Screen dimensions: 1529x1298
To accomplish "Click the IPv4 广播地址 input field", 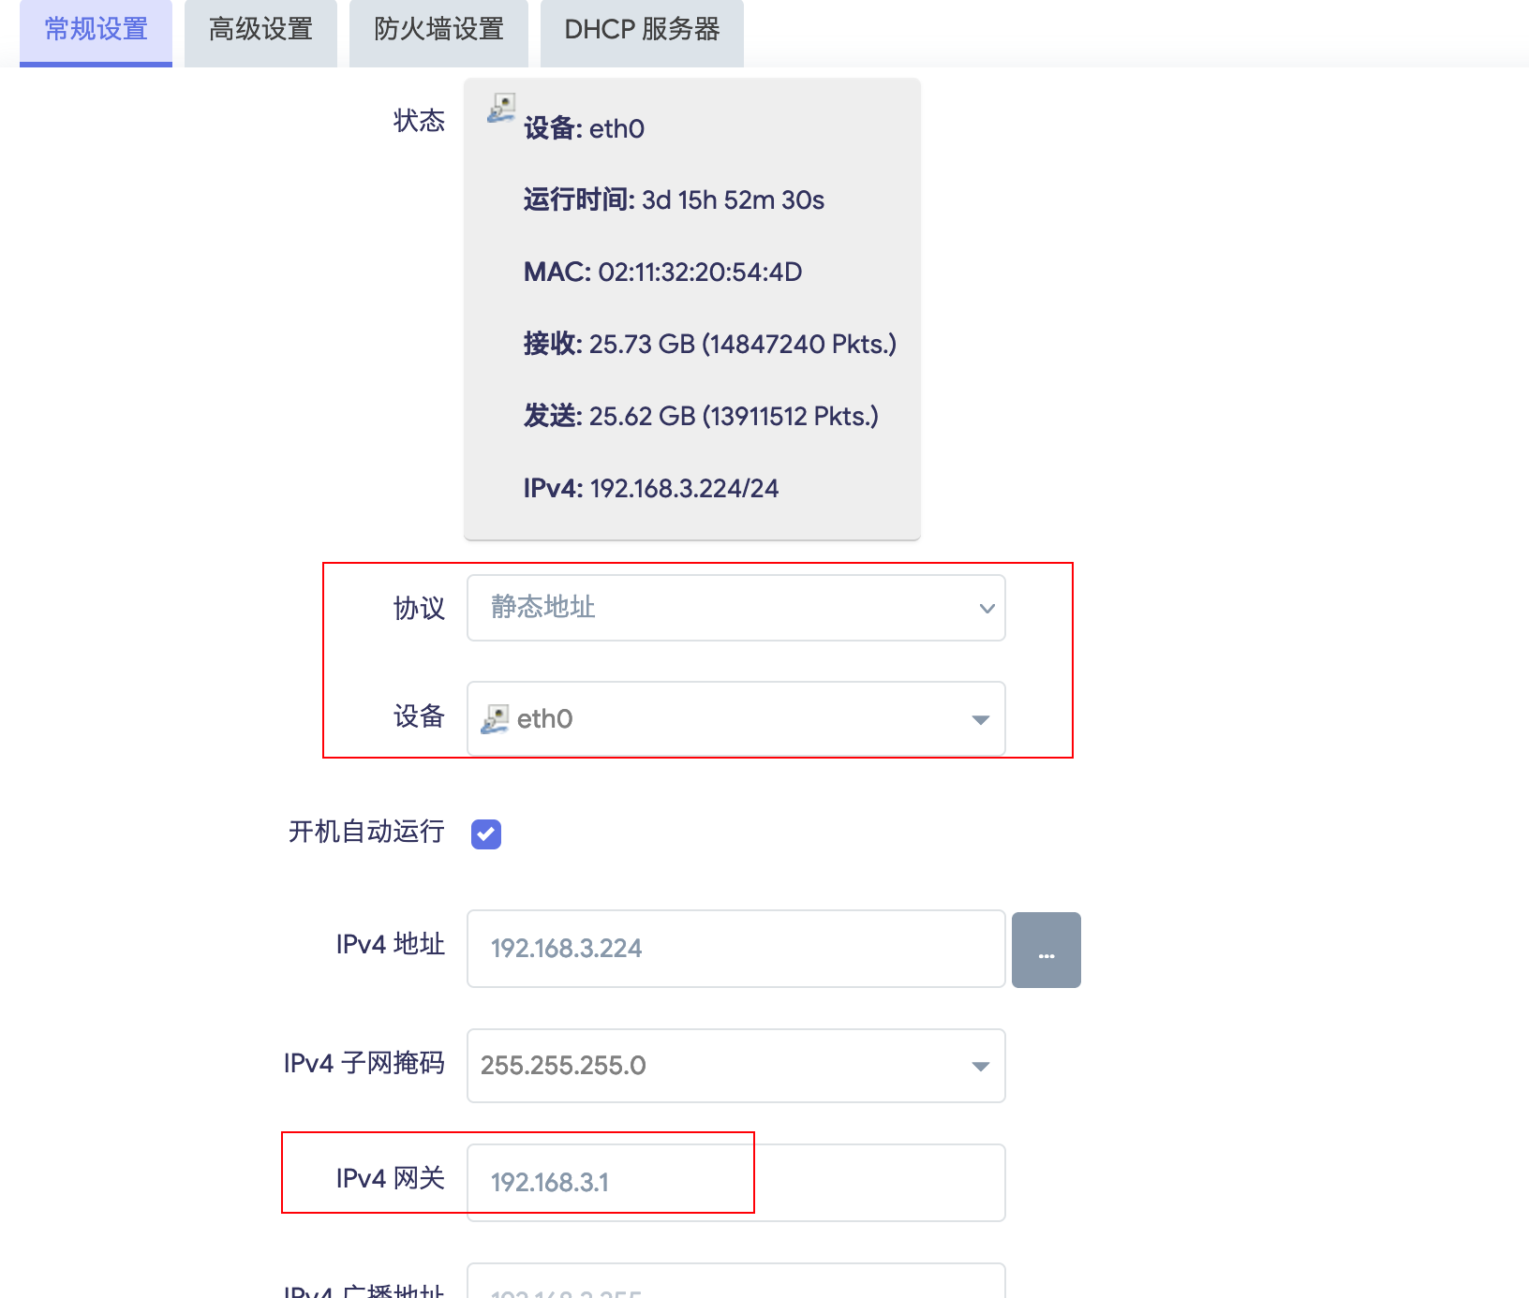I will point(735,1283).
